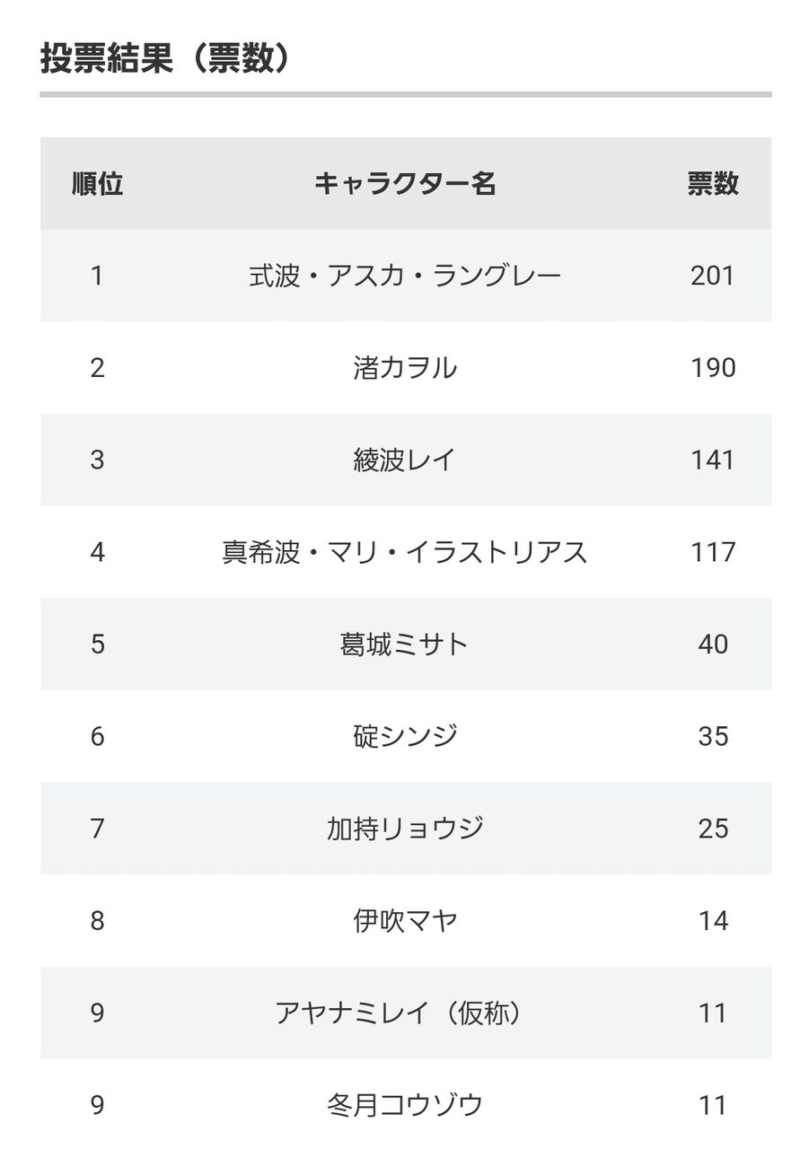Click the vote count 40

(713, 645)
